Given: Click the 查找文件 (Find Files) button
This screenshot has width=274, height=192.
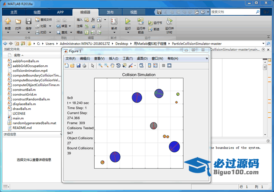Looking at the screenshot, I should point(44,20).
